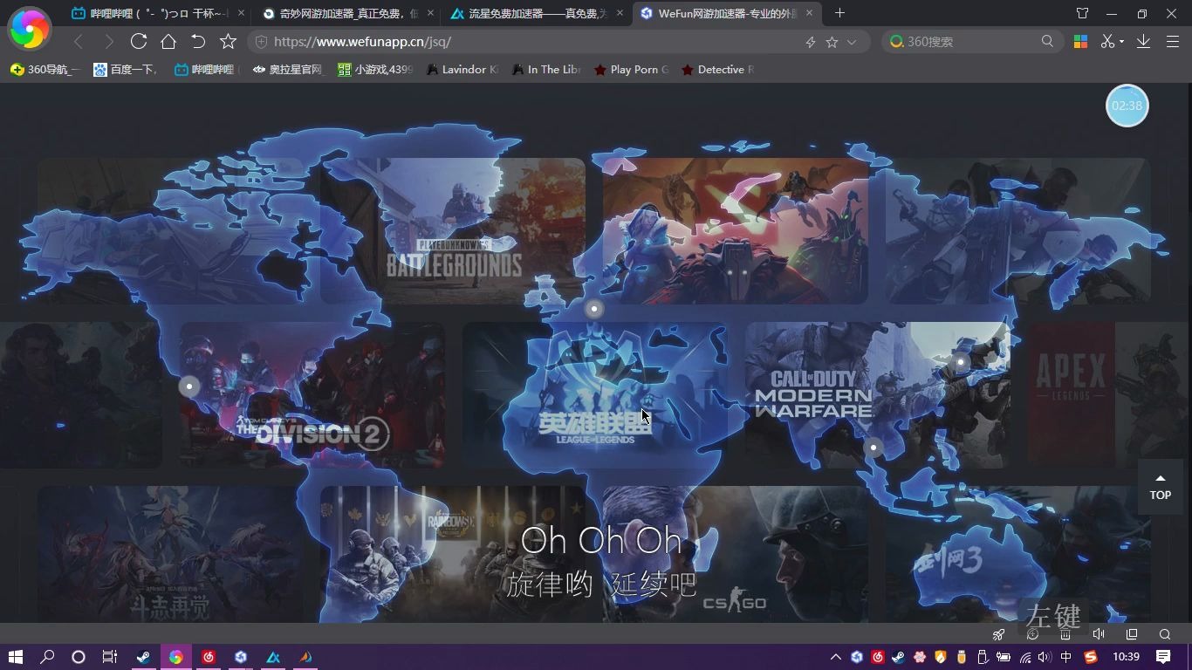
Task: Open the In The Libr bookmark
Action: tap(545, 70)
